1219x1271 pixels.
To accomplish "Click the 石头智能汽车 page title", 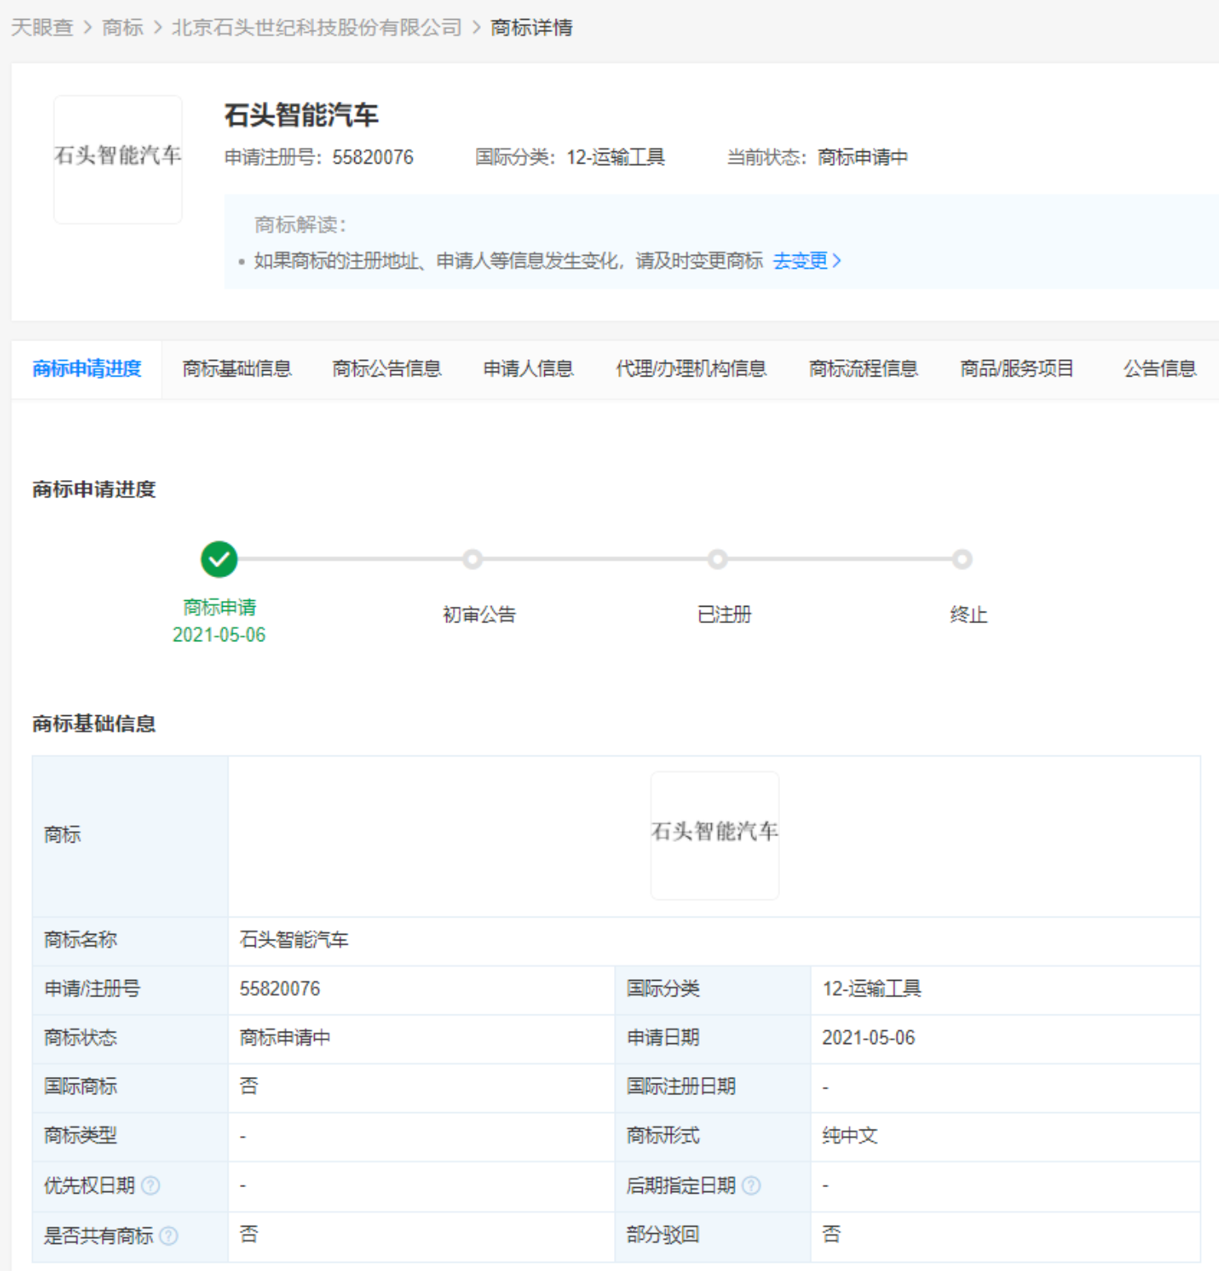I will pos(301,114).
